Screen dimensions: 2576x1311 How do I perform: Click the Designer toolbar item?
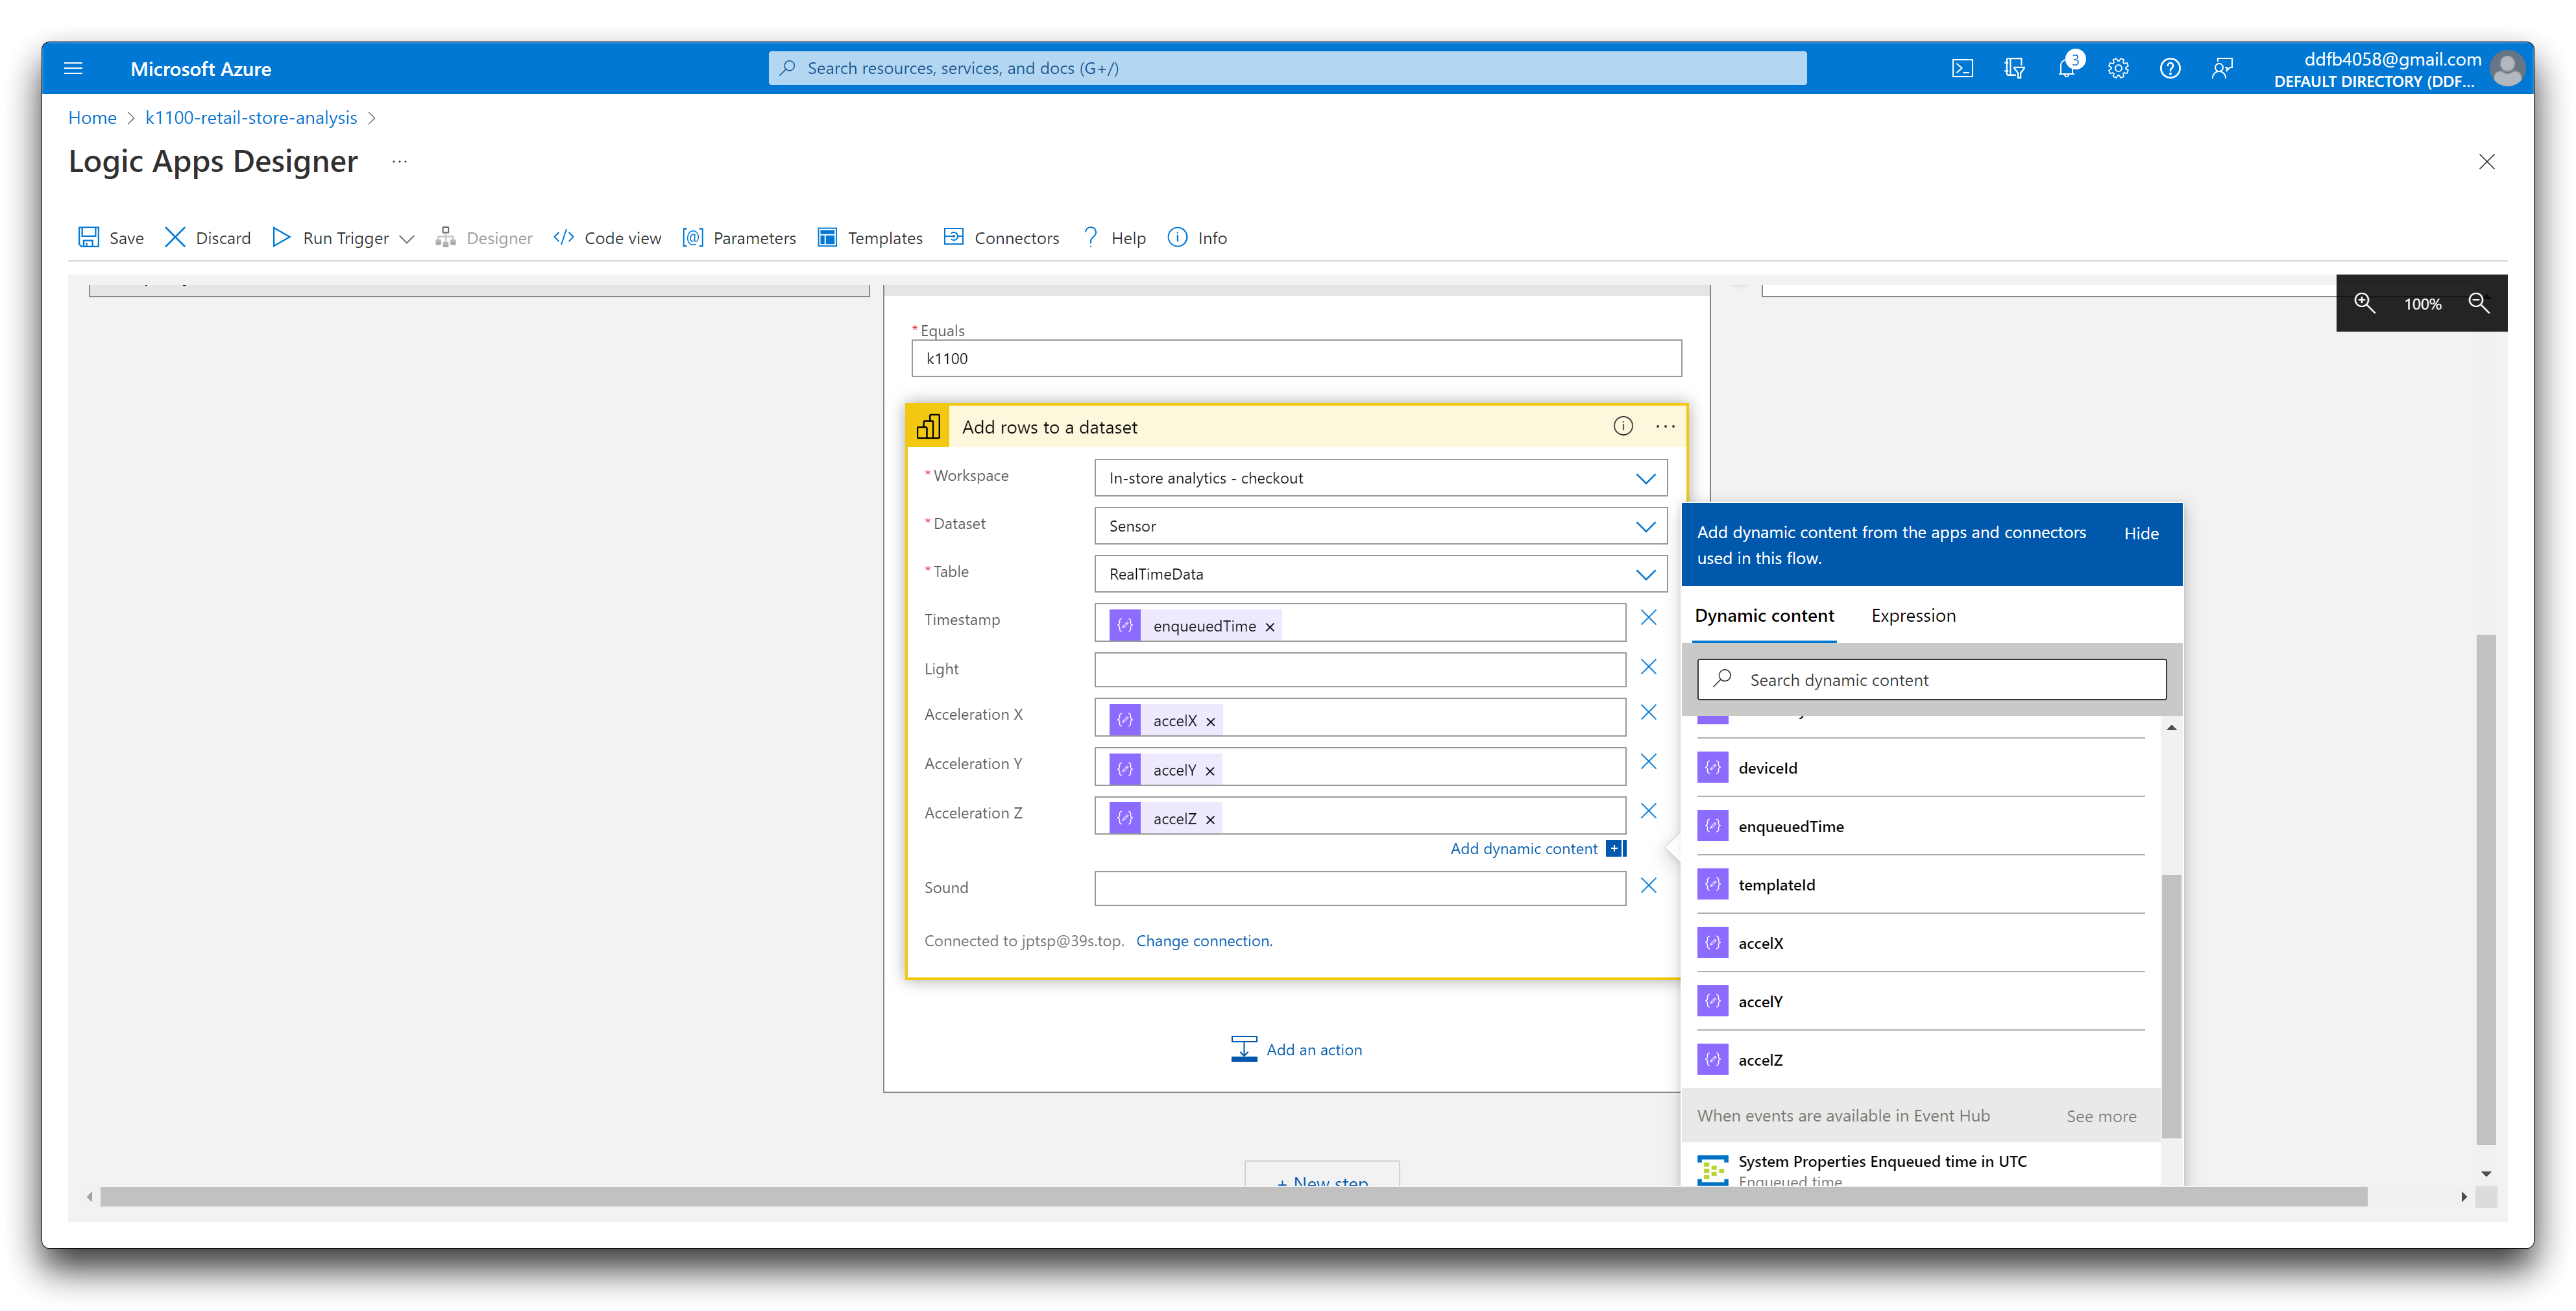[484, 237]
